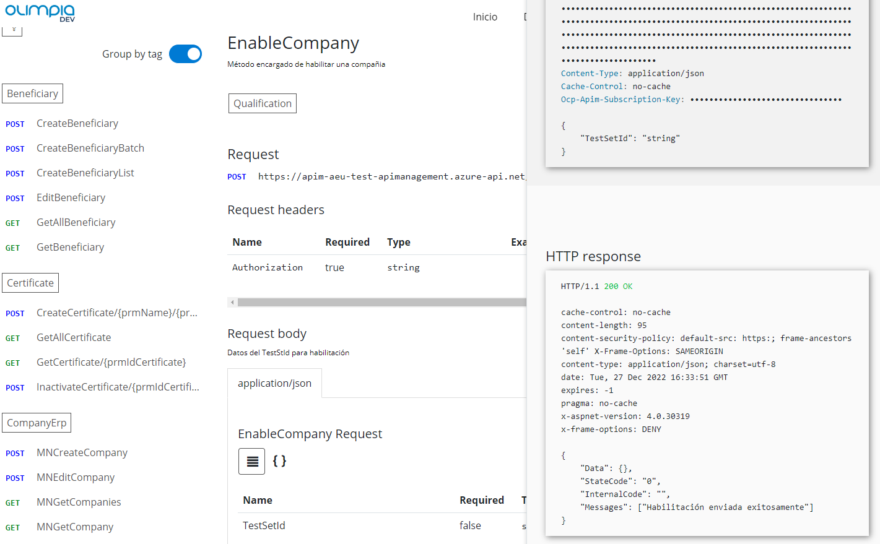
Task: Select the Beneficiary tag group
Action: [32, 93]
